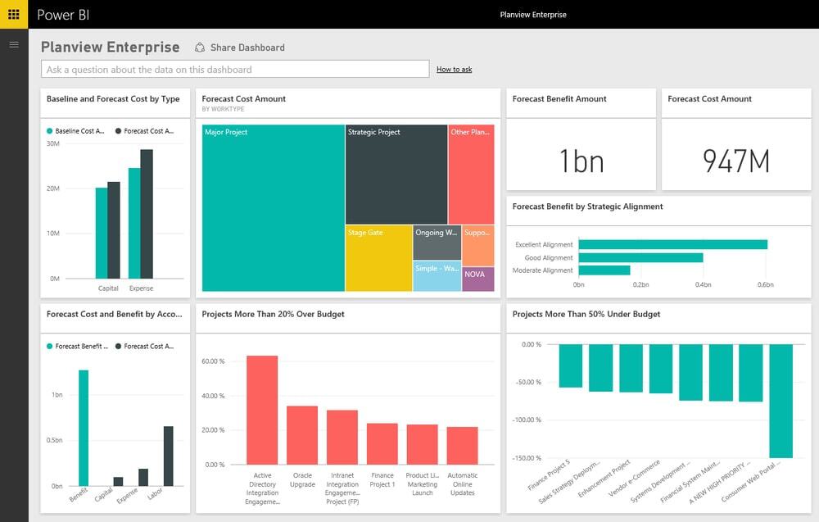Select Forecast Benefit legend teal dot
The image size is (819, 522).
pos(50,347)
